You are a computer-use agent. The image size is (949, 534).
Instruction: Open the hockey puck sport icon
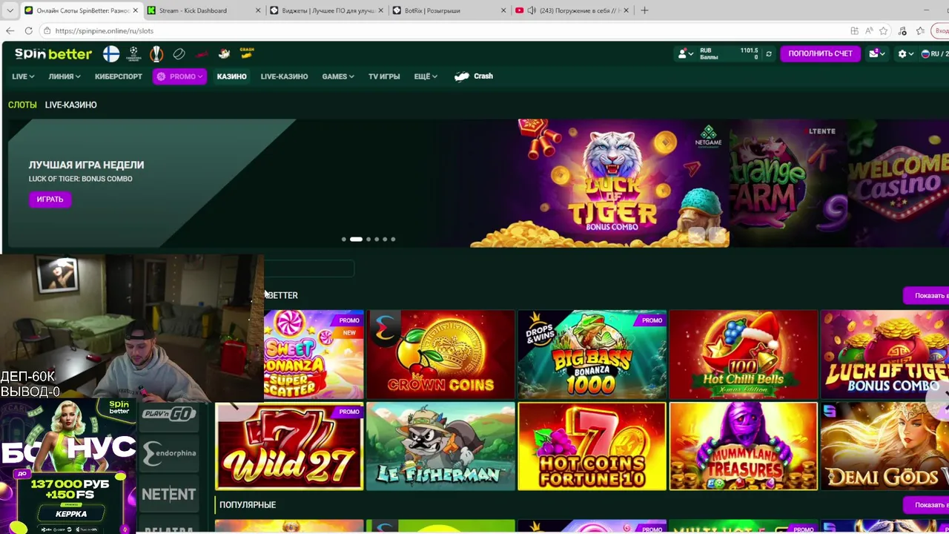[x=179, y=53]
